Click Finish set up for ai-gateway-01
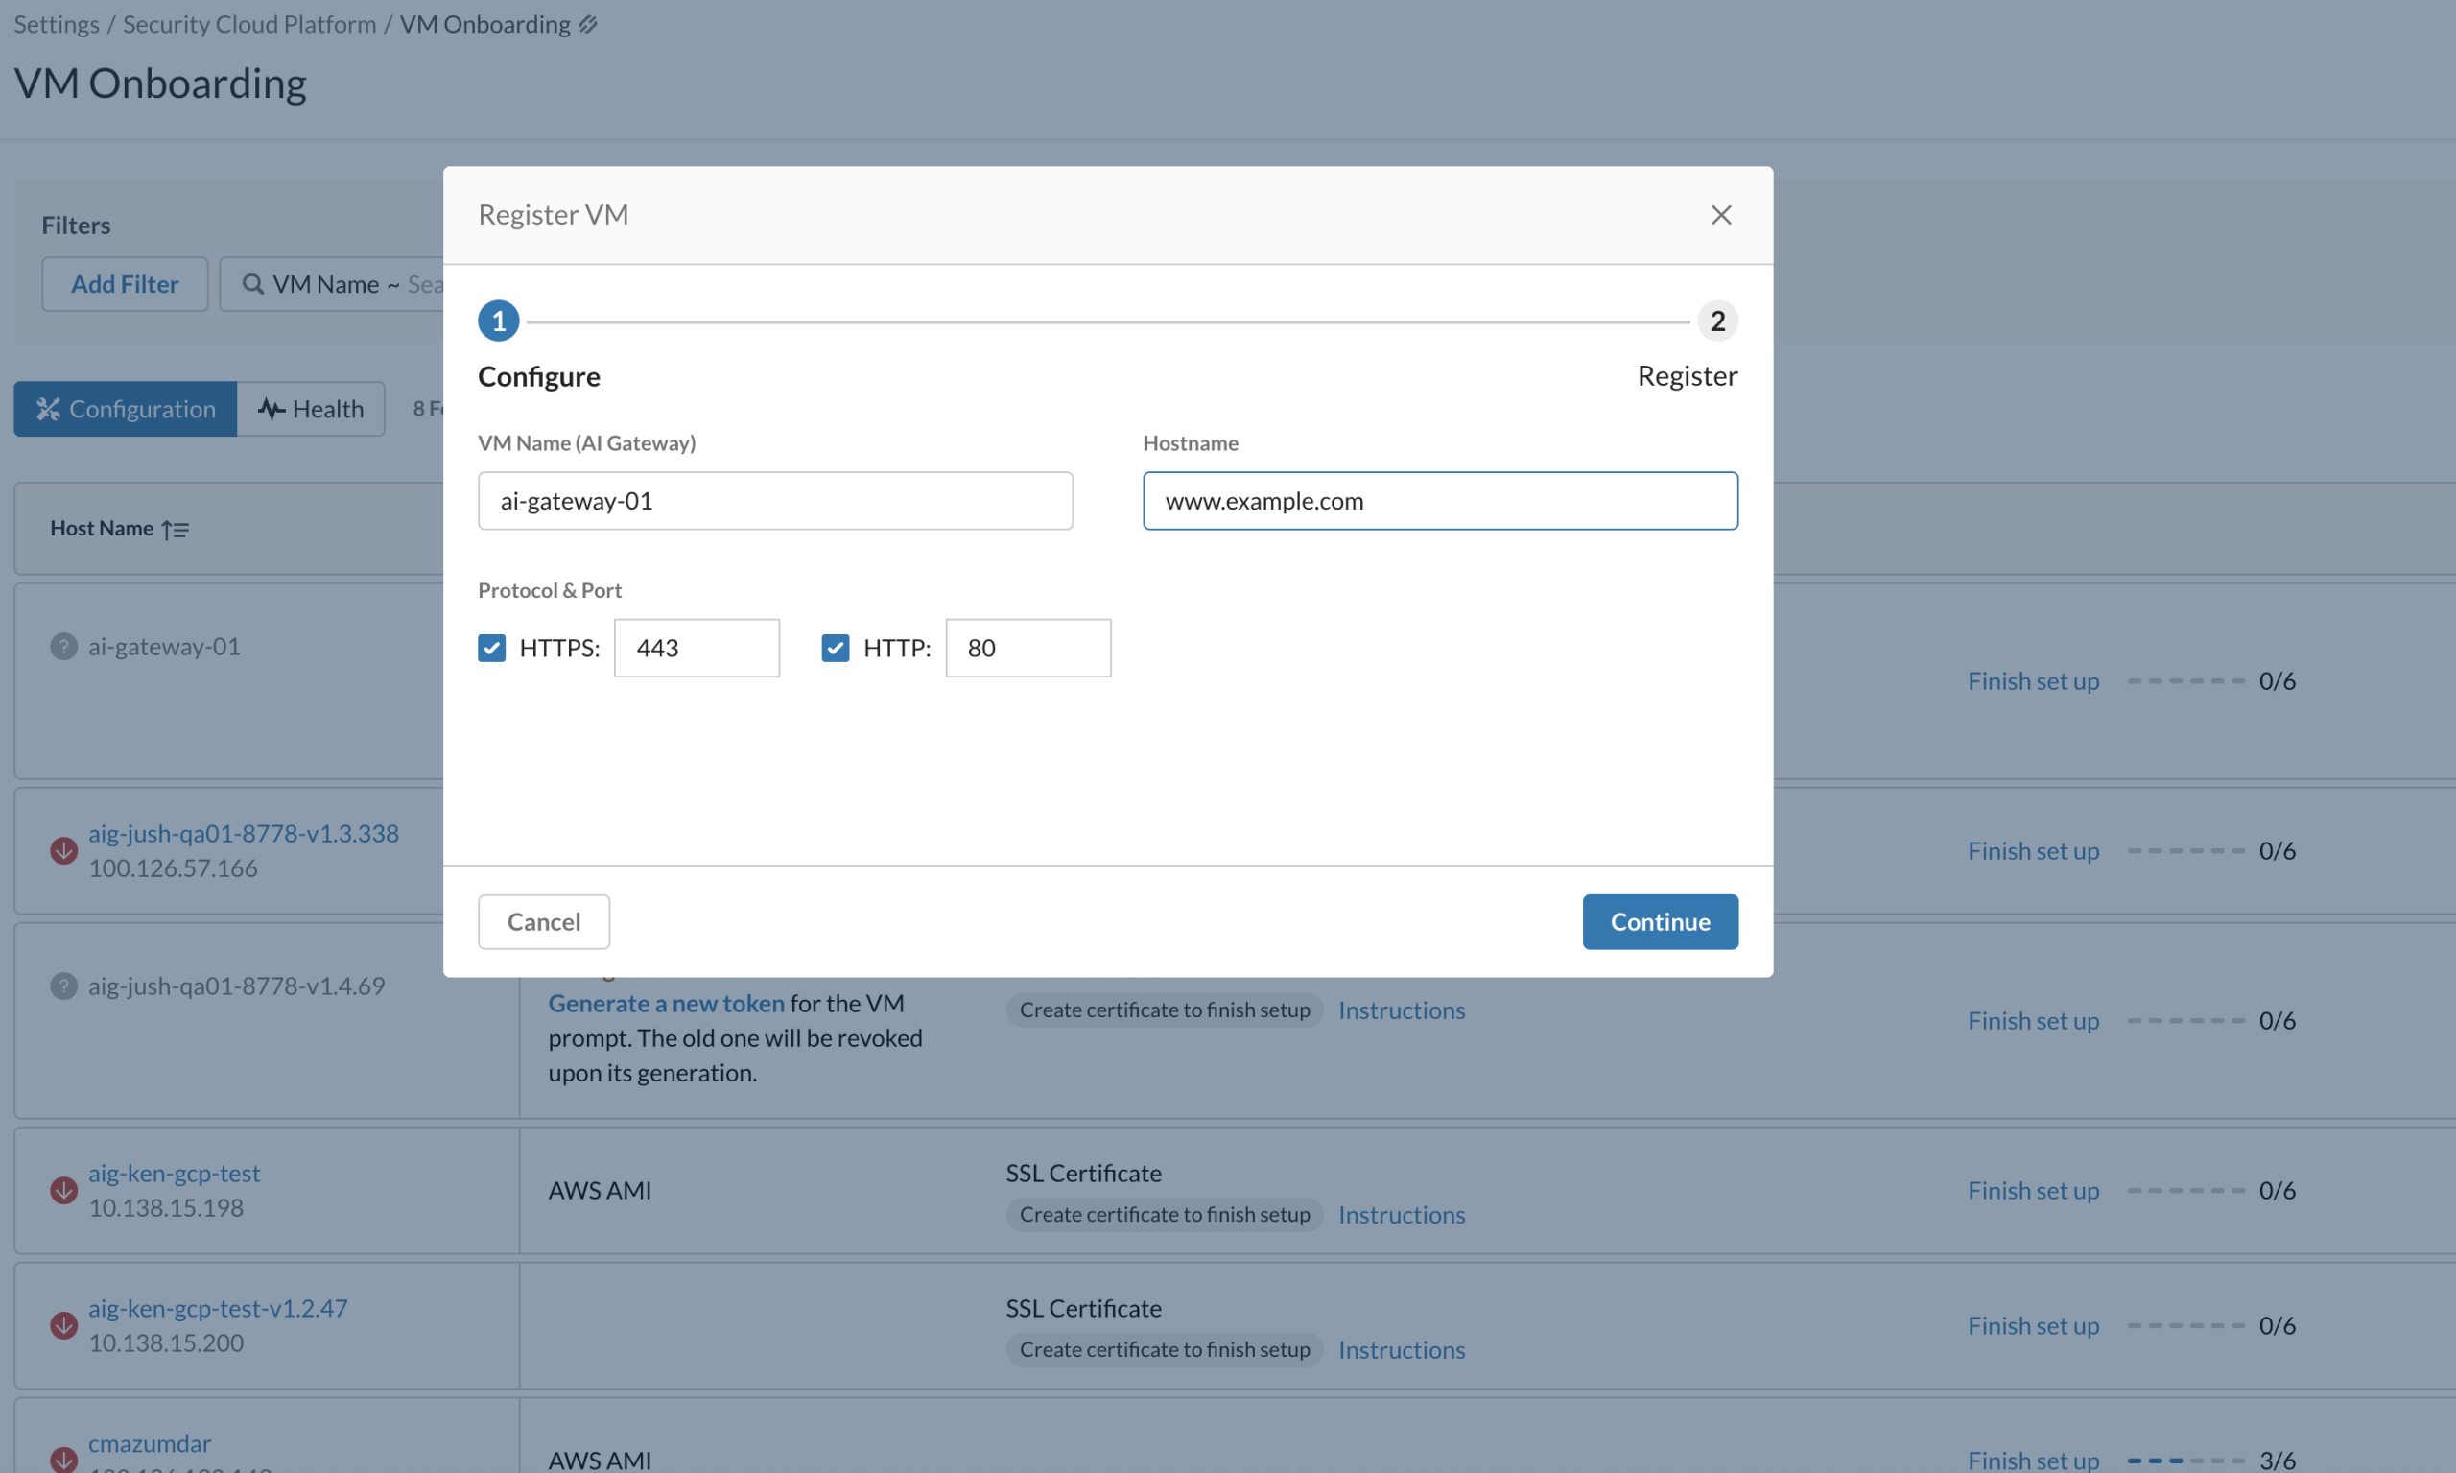This screenshot has height=1473, width=2456. [2033, 681]
